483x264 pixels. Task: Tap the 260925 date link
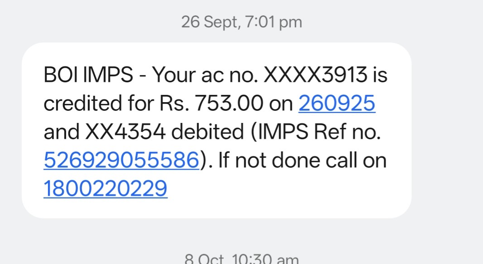[x=337, y=104]
